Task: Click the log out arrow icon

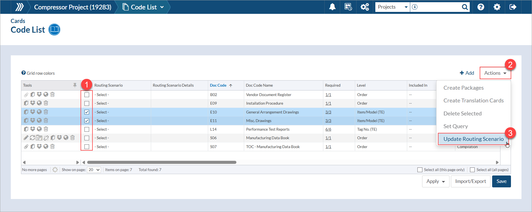Action: pos(513,7)
